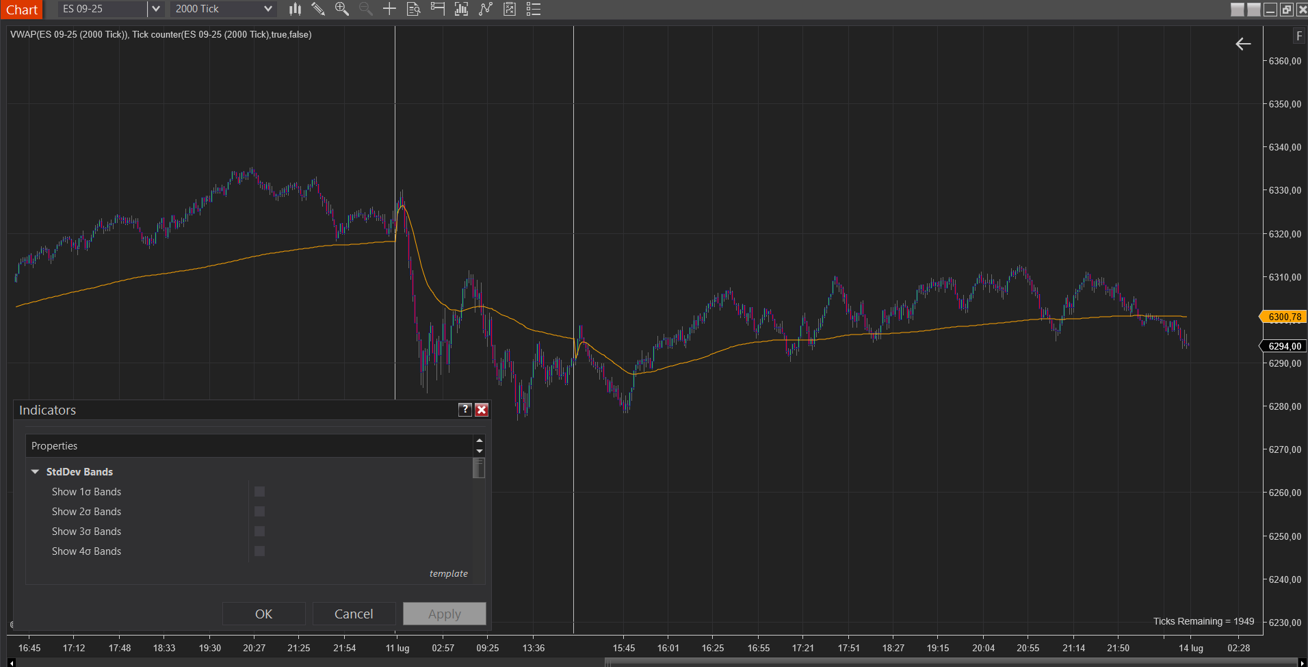Click the 6330,00 price axis label

[1285, 190]
